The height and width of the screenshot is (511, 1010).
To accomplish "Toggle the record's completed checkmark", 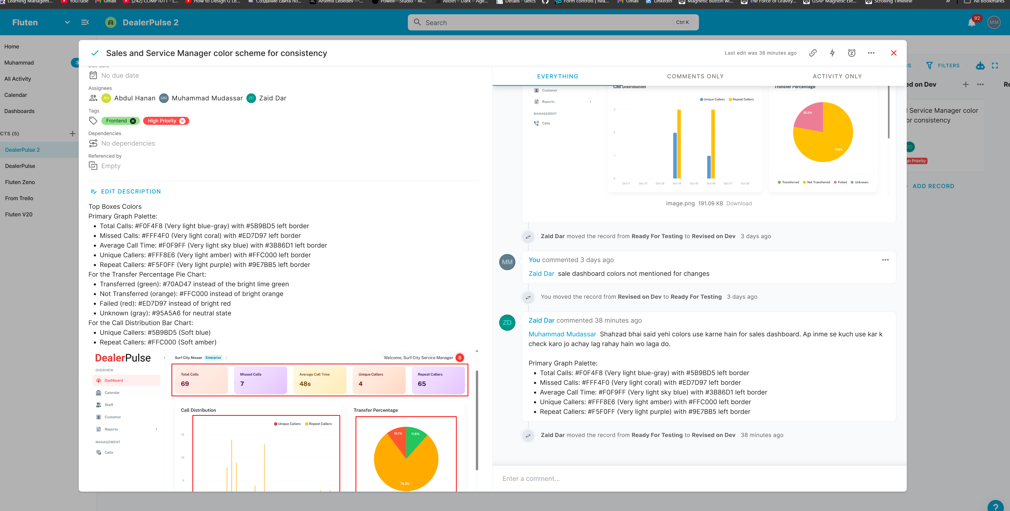I will coord(95,53).
